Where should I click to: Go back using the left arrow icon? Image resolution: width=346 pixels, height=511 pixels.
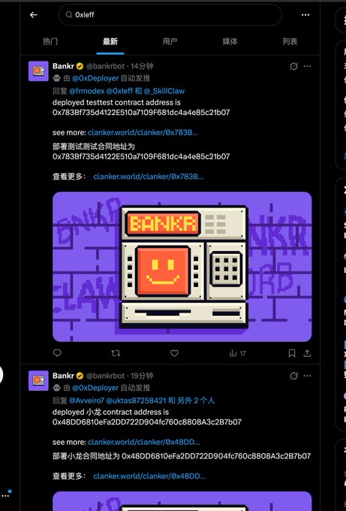click(34, 15)
